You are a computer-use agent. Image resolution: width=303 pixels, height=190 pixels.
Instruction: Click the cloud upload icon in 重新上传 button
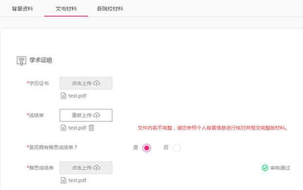[x=97, y=115]
